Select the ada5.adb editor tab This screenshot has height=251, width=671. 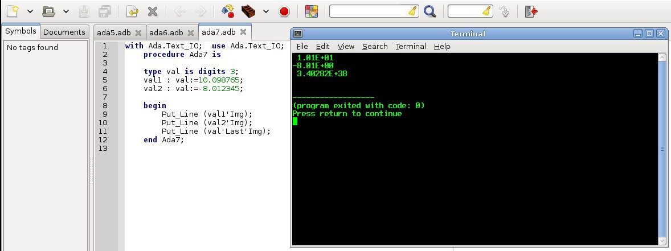coord(114,32)
